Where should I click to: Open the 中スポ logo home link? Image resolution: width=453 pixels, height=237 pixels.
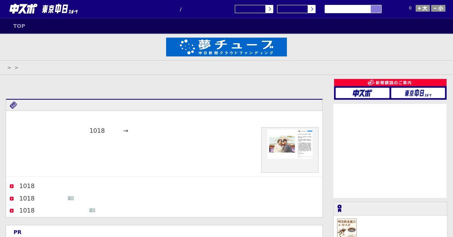point(23,9)
